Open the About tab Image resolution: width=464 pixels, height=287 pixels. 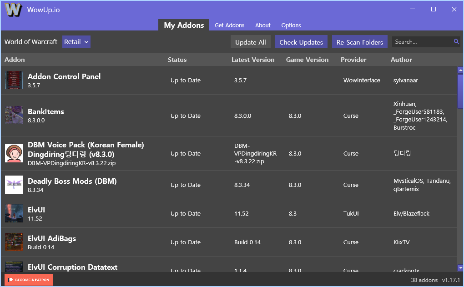pos(263,25)
